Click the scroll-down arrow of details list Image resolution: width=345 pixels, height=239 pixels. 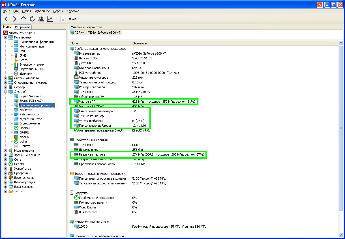tap(341, 235)
